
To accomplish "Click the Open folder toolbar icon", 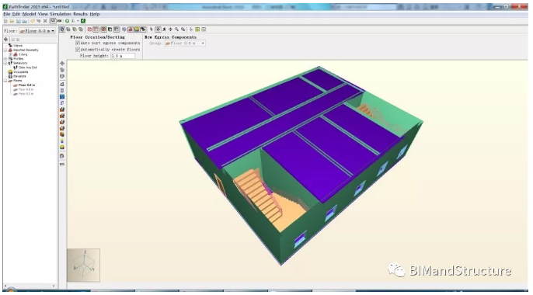I will tap(12, 21).
